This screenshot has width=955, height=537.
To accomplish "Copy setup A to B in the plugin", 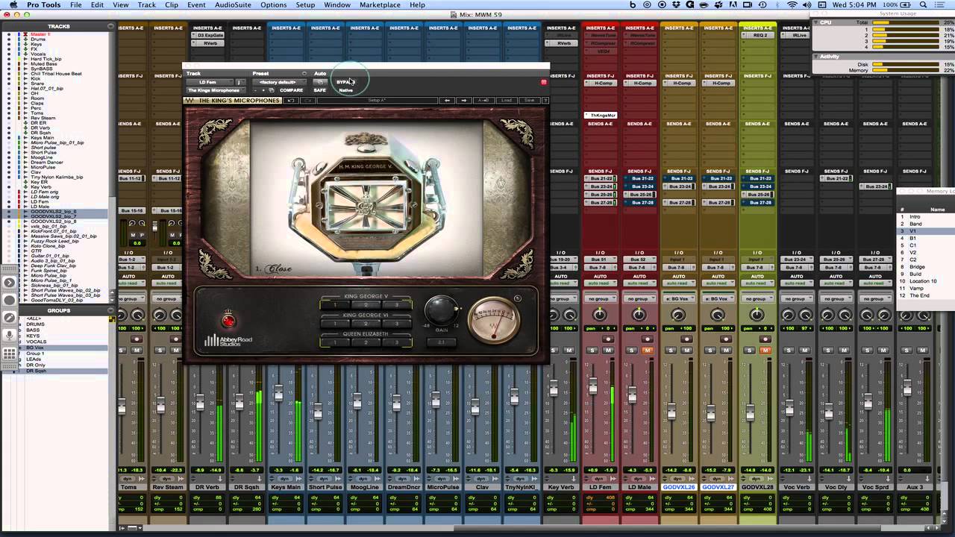I will coord(483,101).
